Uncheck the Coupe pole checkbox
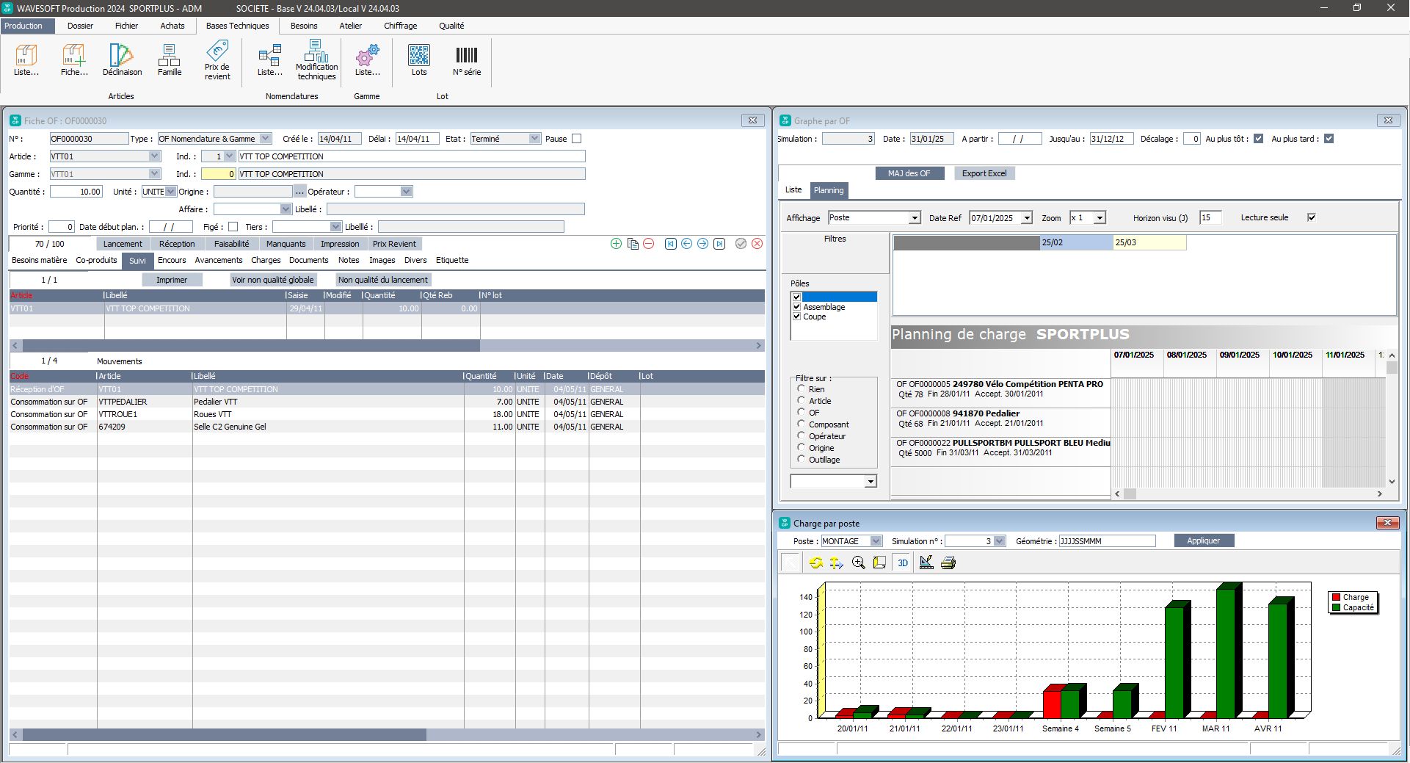Image resolution: width=1410 pixels, height=763 pixels. pyautogui.click(x=796, y=317)
